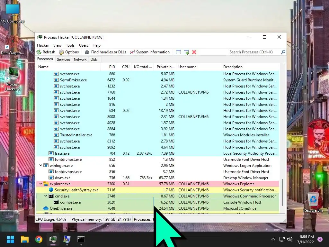Open the Help menu

point(96,45)
